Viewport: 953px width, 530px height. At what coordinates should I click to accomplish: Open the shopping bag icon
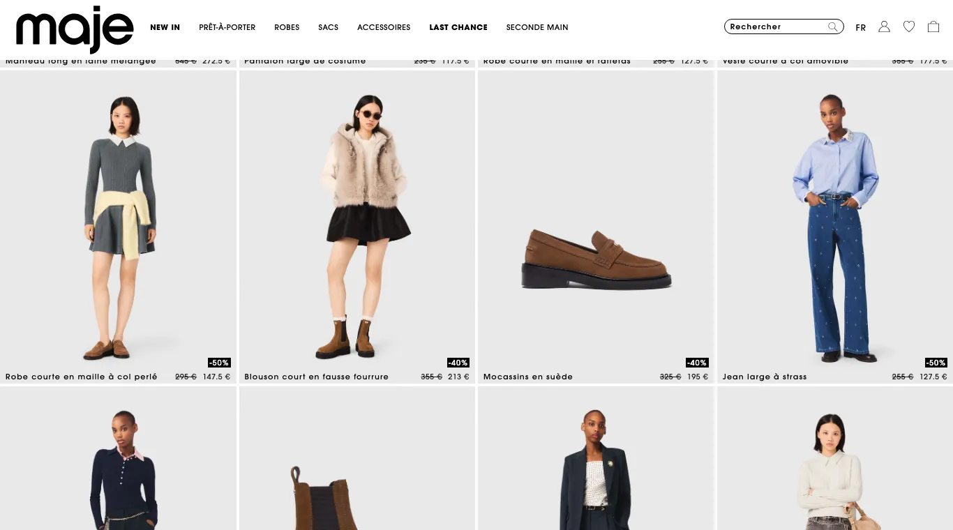click(x=933, y=26)
